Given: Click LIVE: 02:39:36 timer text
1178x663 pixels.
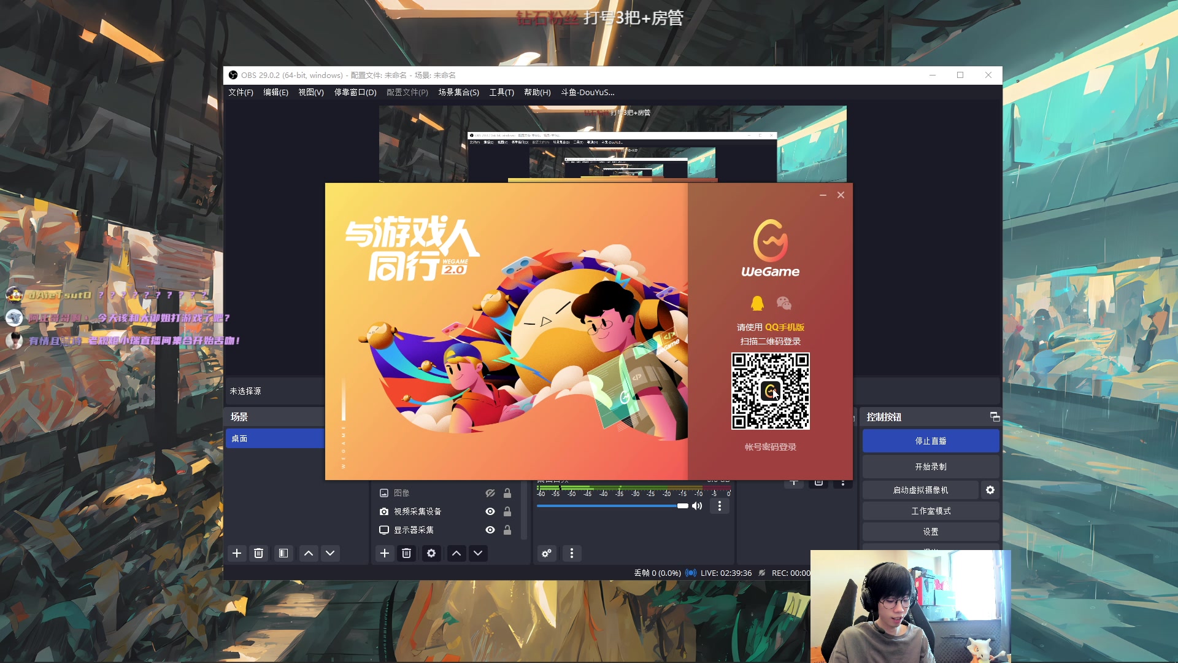Looking at the screenshot, I should click(726, 573).
